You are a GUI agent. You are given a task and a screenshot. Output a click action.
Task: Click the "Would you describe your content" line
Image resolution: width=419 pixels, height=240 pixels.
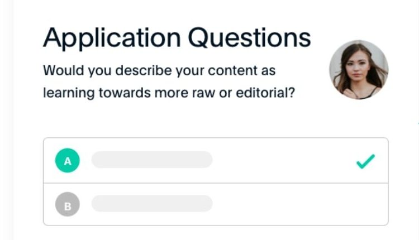[159, 71]
